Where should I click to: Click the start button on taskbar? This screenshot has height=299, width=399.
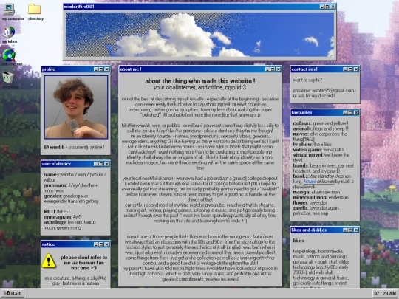pyautogui.click(x=13, y=293)
